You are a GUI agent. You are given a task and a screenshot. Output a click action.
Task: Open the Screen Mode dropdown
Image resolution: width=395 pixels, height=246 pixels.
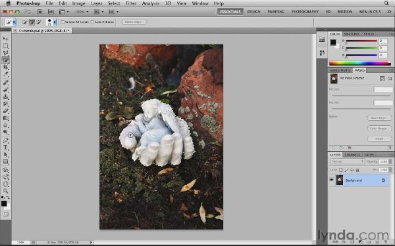pos(113,12)
